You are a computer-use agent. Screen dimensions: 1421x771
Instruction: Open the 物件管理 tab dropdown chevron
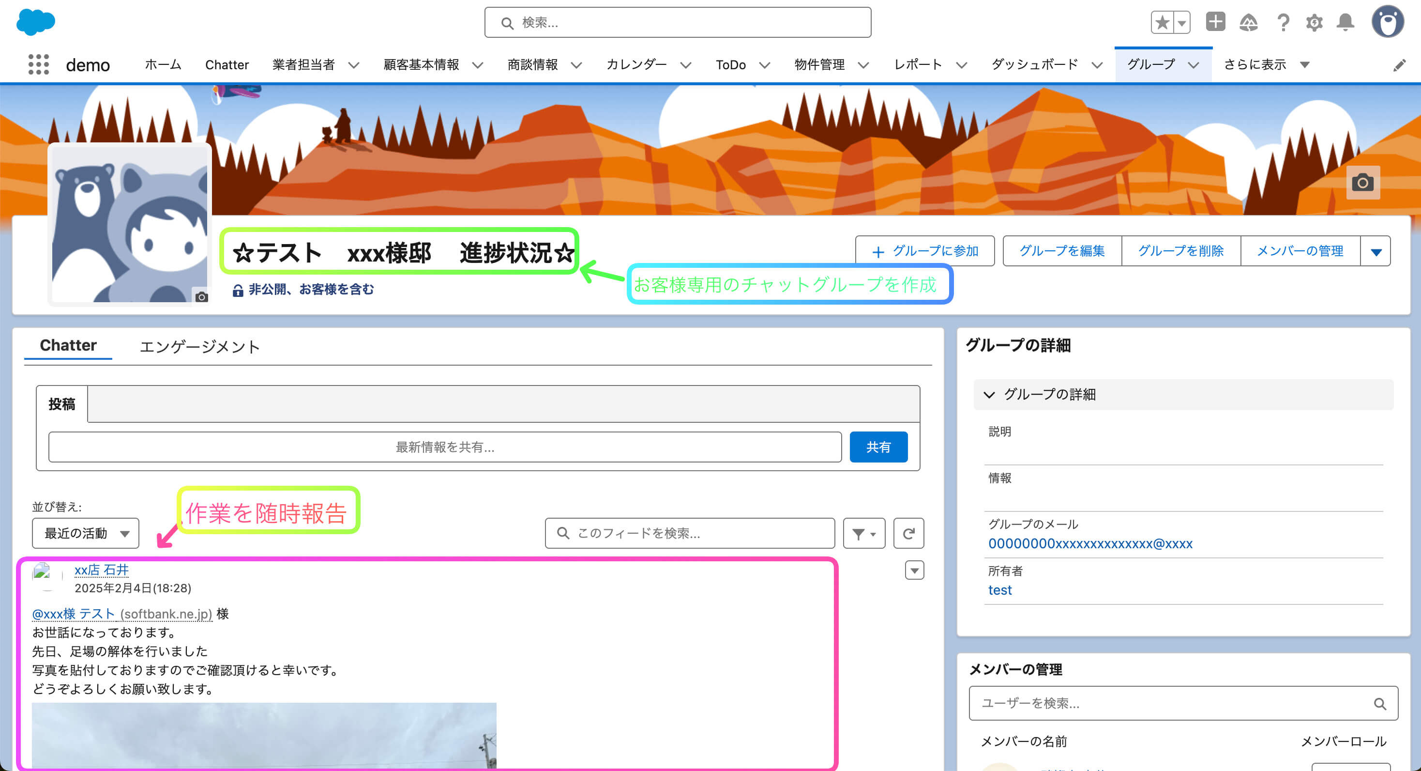pyautogui.click(x=864, y=65)
